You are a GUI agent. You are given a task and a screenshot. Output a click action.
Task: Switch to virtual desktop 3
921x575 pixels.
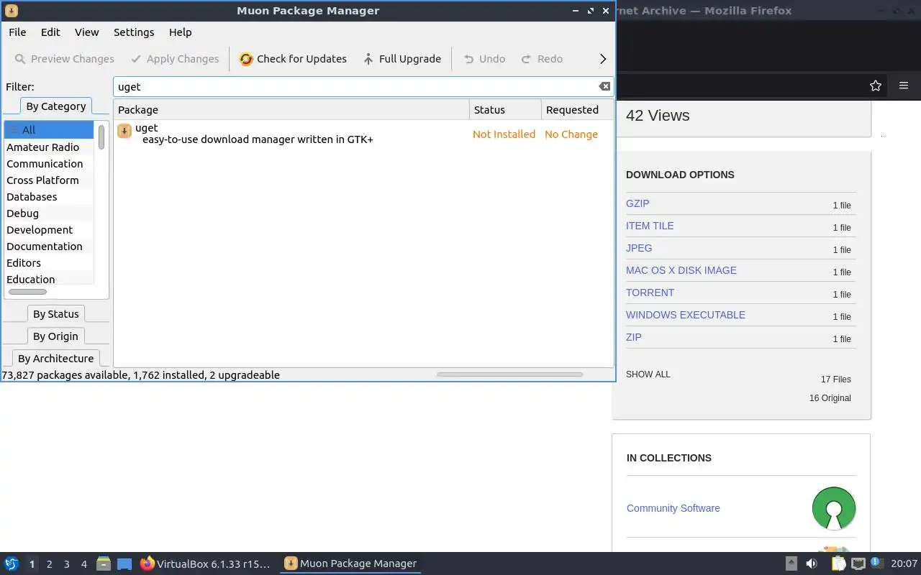click(x=66, y=564)
